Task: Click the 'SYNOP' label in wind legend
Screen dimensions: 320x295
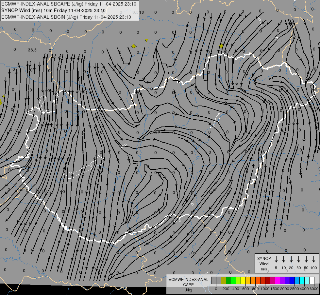Action: tap(264, 259)
